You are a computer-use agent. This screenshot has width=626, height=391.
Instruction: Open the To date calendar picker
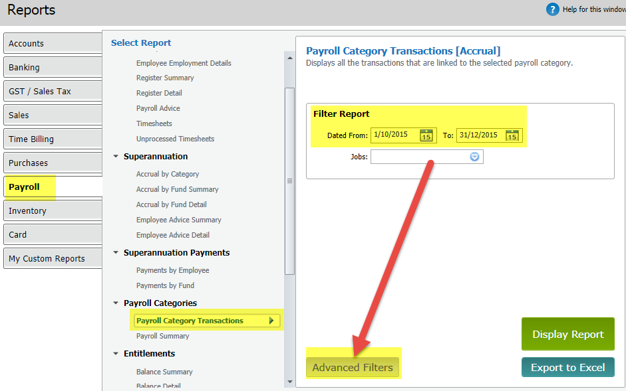tap(512, 135)
